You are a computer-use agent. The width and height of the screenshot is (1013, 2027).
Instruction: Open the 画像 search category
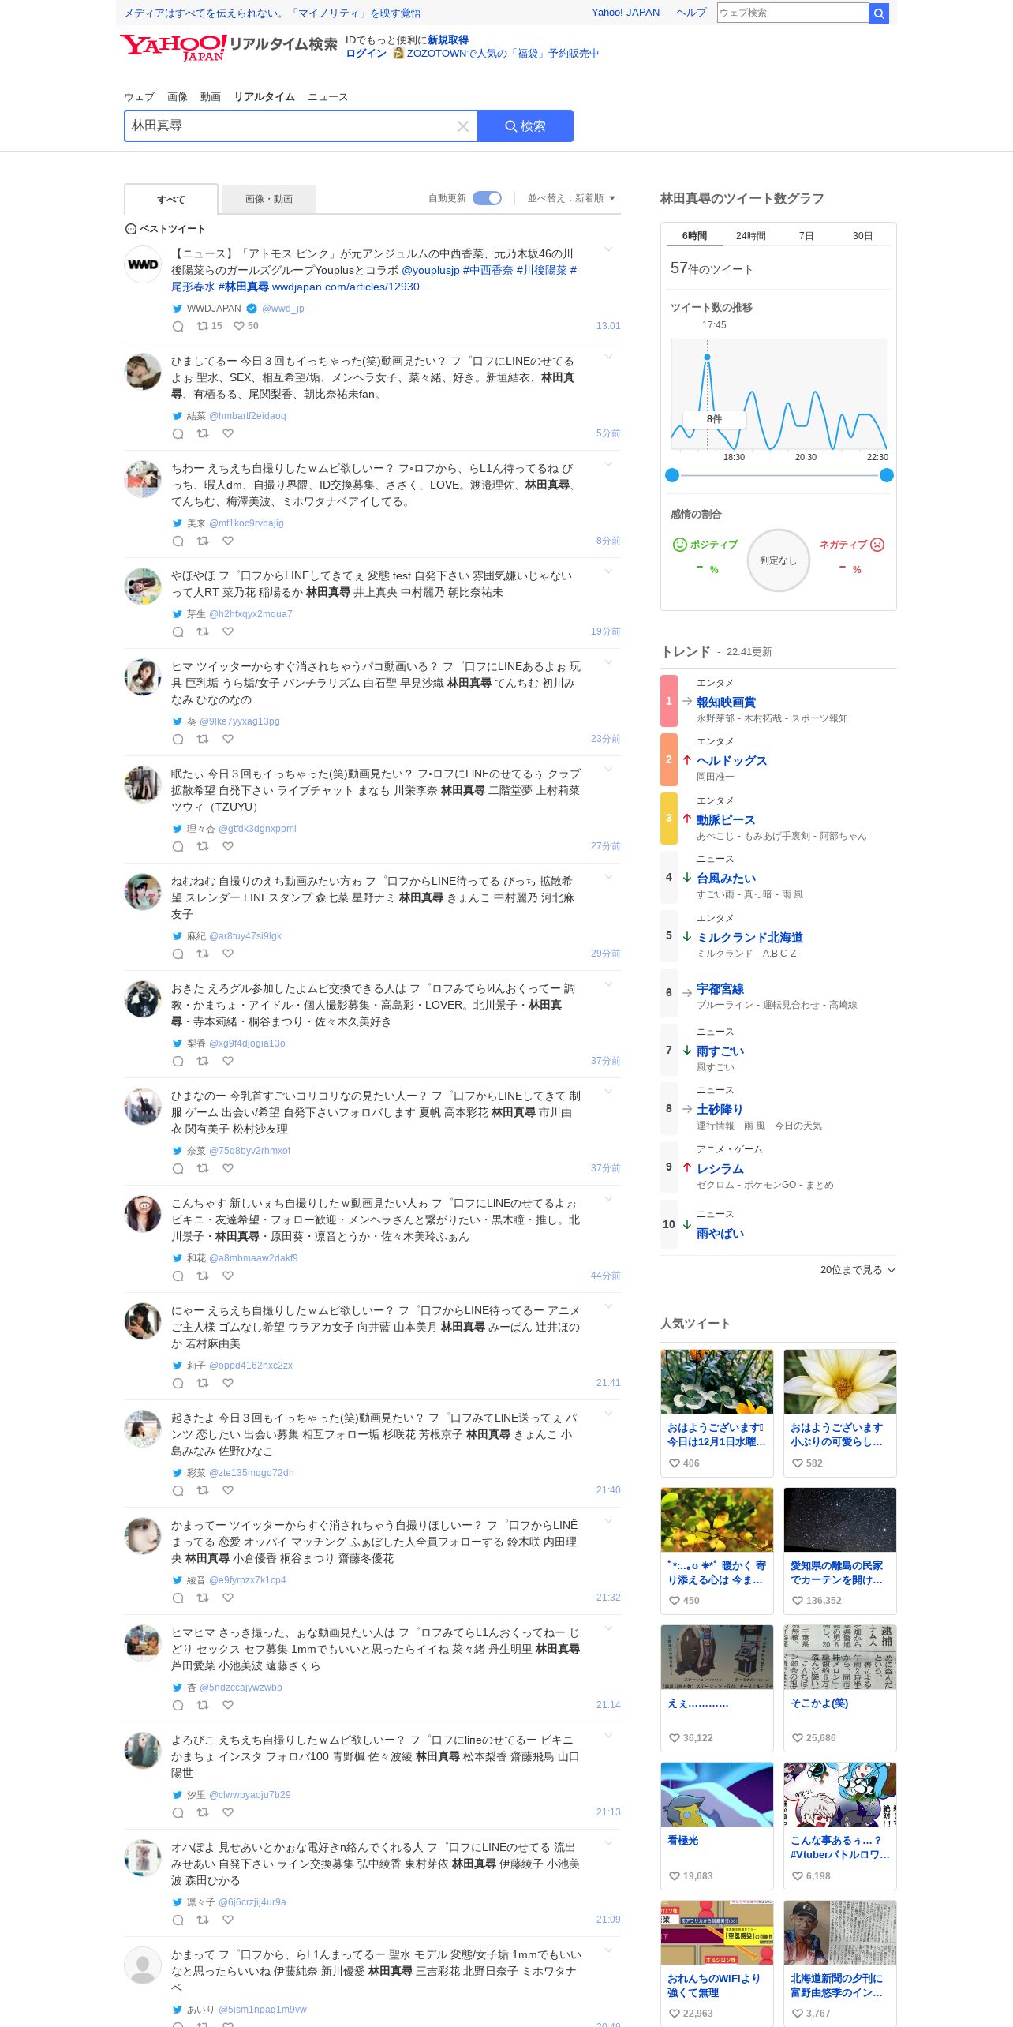(178, 97)
